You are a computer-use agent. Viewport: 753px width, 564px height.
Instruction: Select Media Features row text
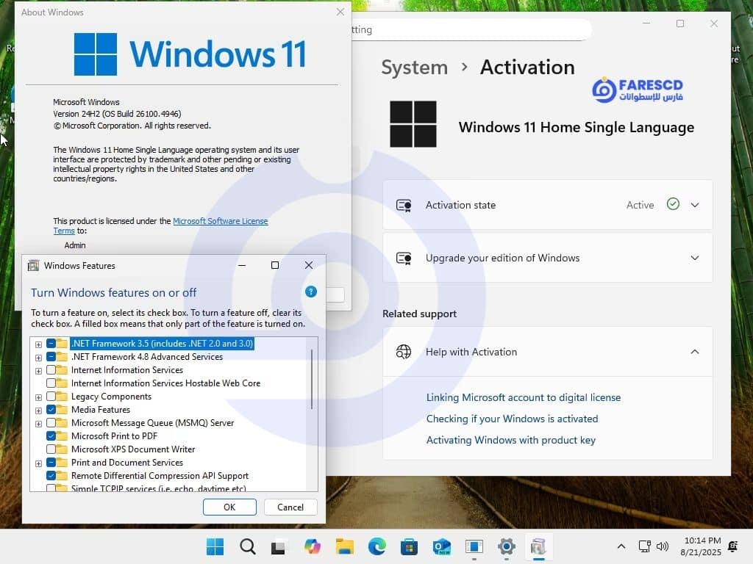pyautogui.click(x=101, y=410)
